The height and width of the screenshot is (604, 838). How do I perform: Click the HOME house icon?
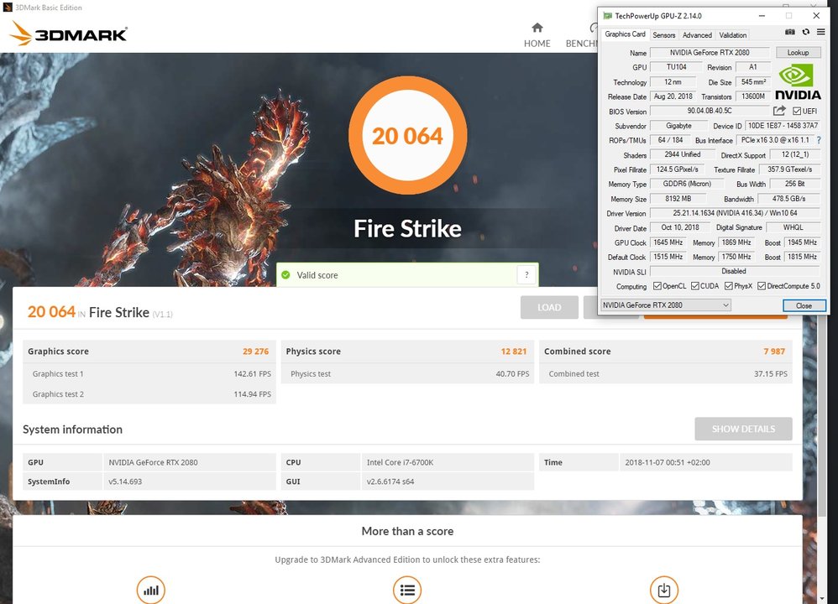(x=537, y=27)
